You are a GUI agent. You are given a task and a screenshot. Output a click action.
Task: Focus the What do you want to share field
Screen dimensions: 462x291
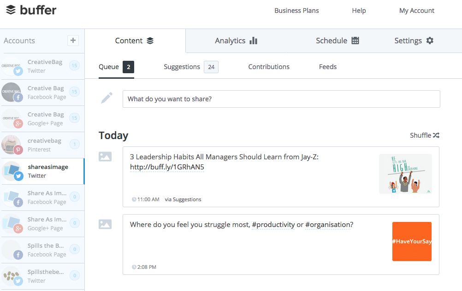coord(281,99)
